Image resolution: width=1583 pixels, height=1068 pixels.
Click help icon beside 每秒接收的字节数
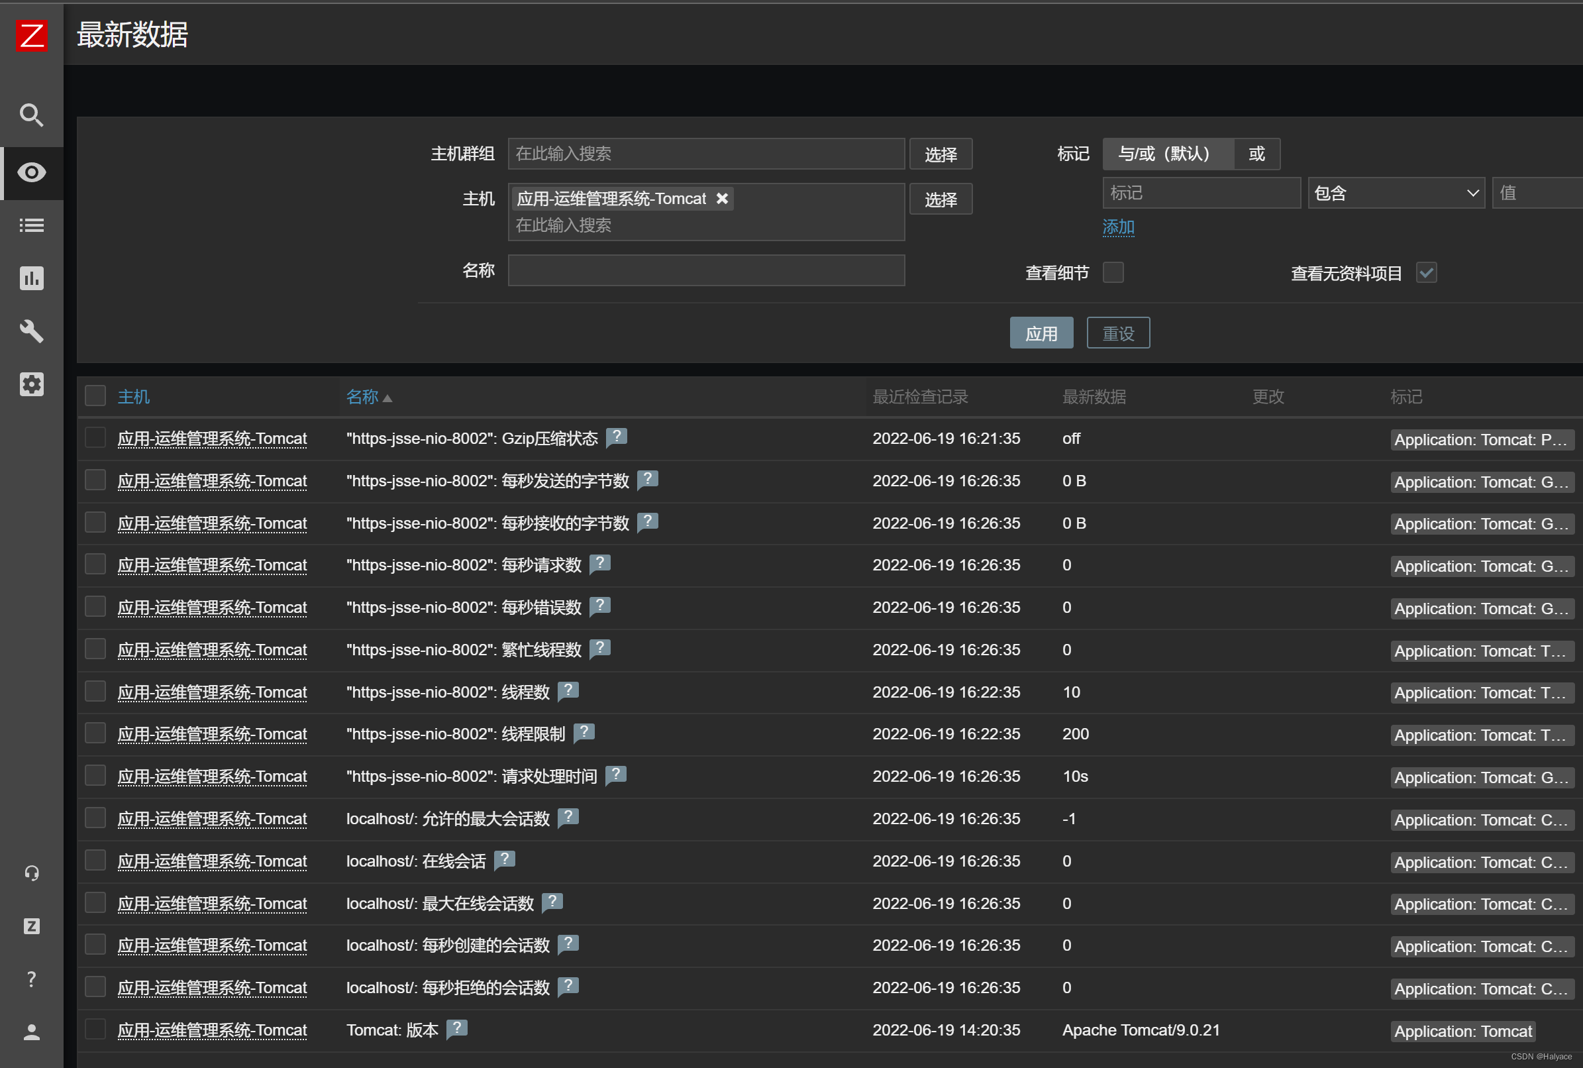648,521
